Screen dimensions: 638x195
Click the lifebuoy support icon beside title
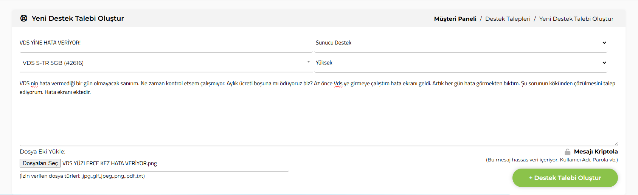24,18
